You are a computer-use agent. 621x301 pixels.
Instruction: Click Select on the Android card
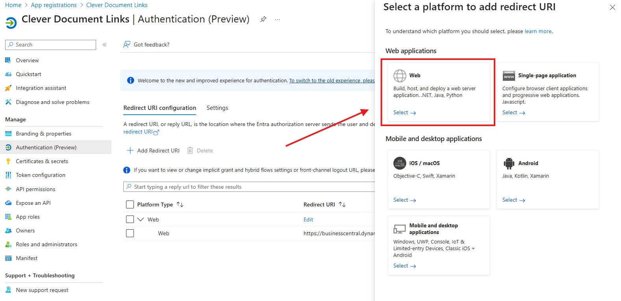513,200
